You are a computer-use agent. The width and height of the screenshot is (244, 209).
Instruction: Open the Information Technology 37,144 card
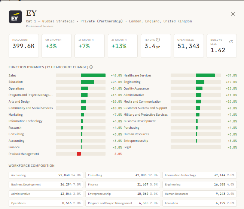[199, 175]
